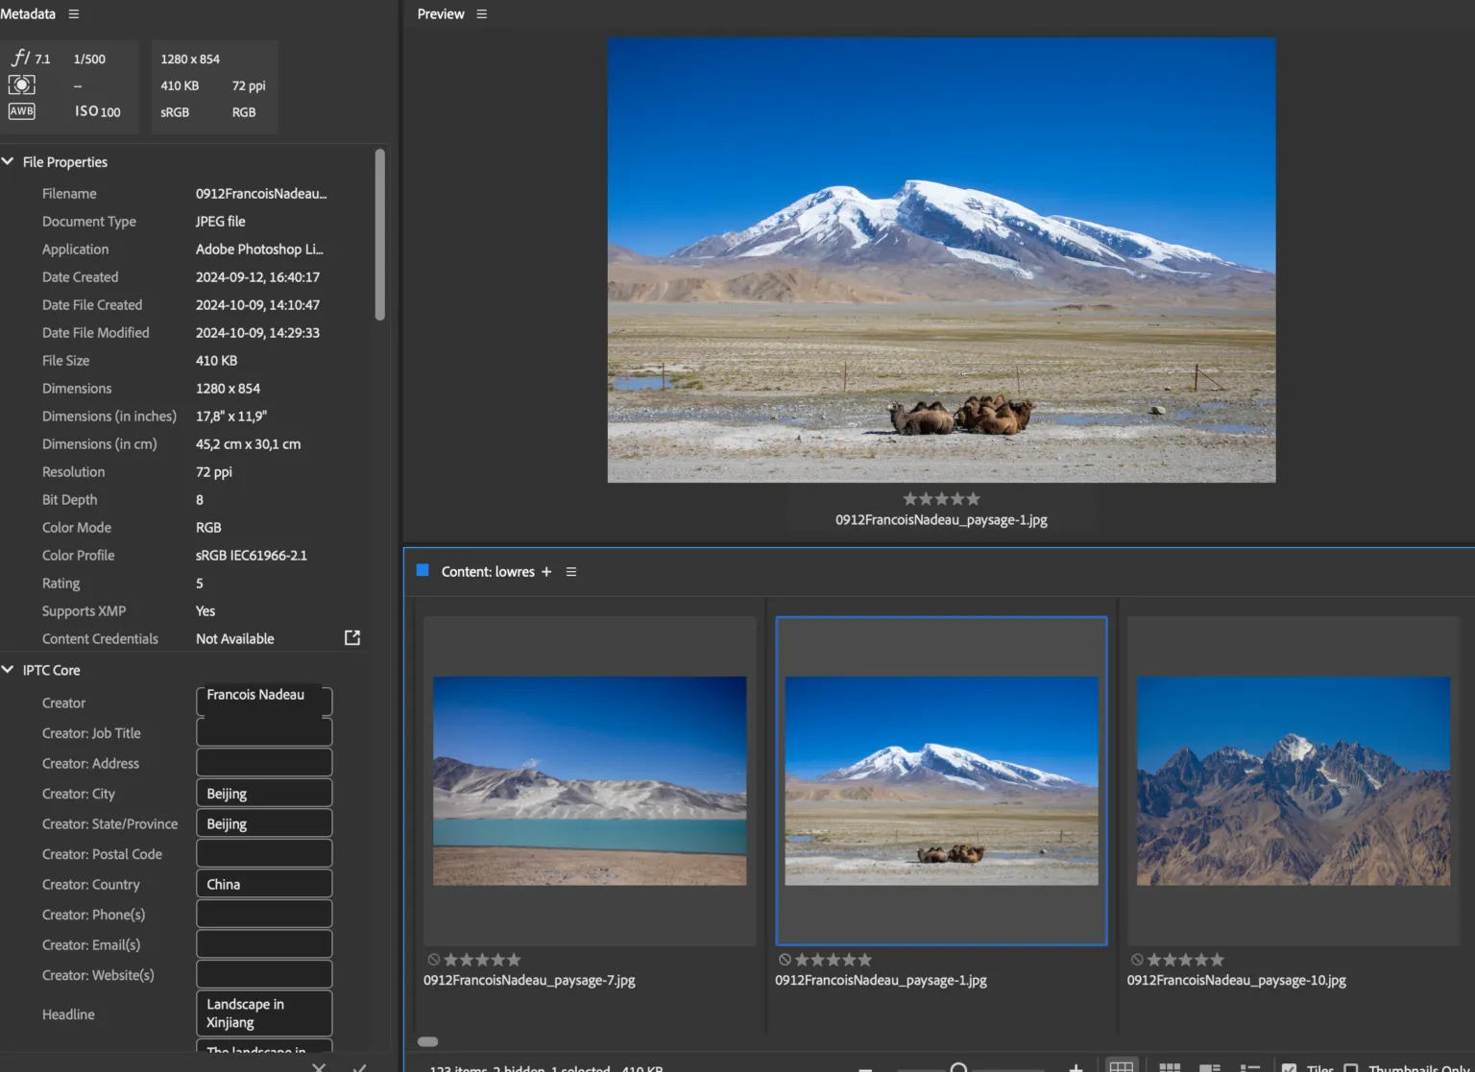Open the Content panel hamburger menu
Screen dimensions: 1475x1072
pos(571,572)
